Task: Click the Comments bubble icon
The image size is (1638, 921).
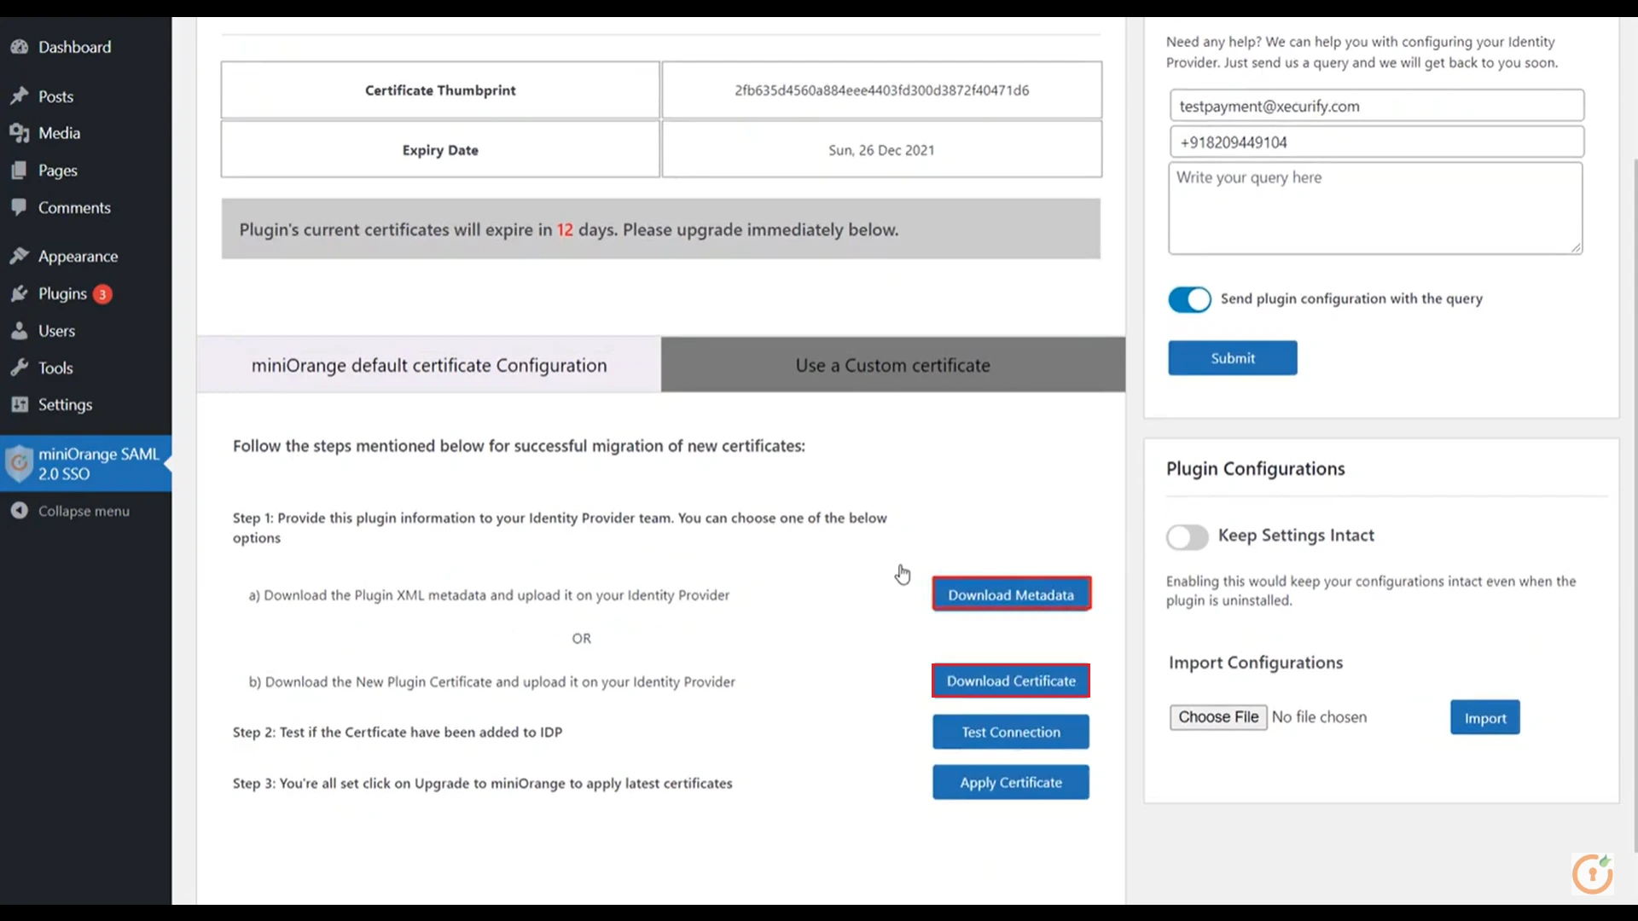Action: [20, 207]
